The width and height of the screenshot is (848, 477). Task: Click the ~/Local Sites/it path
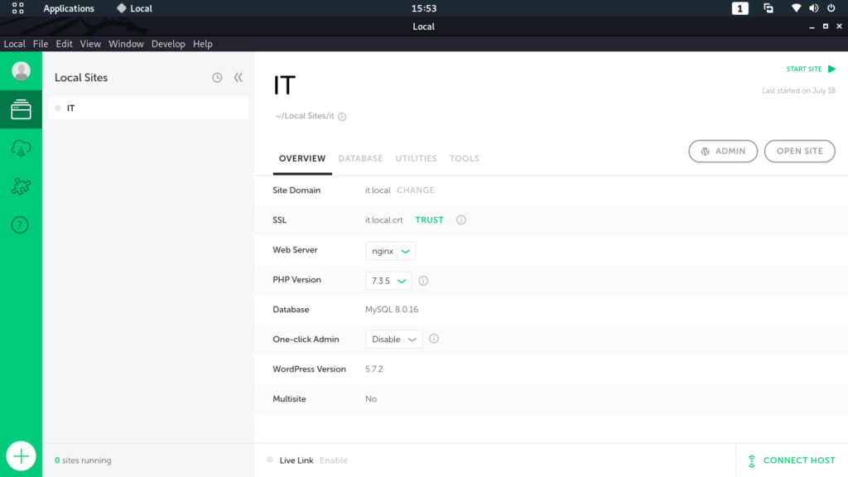coord(305,116)
